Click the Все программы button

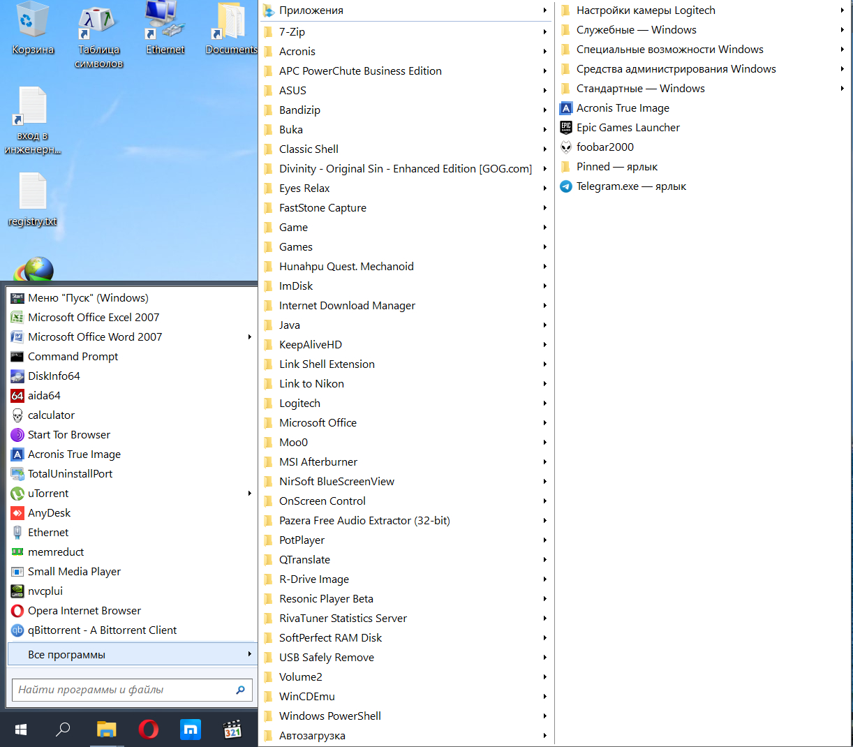132,654
